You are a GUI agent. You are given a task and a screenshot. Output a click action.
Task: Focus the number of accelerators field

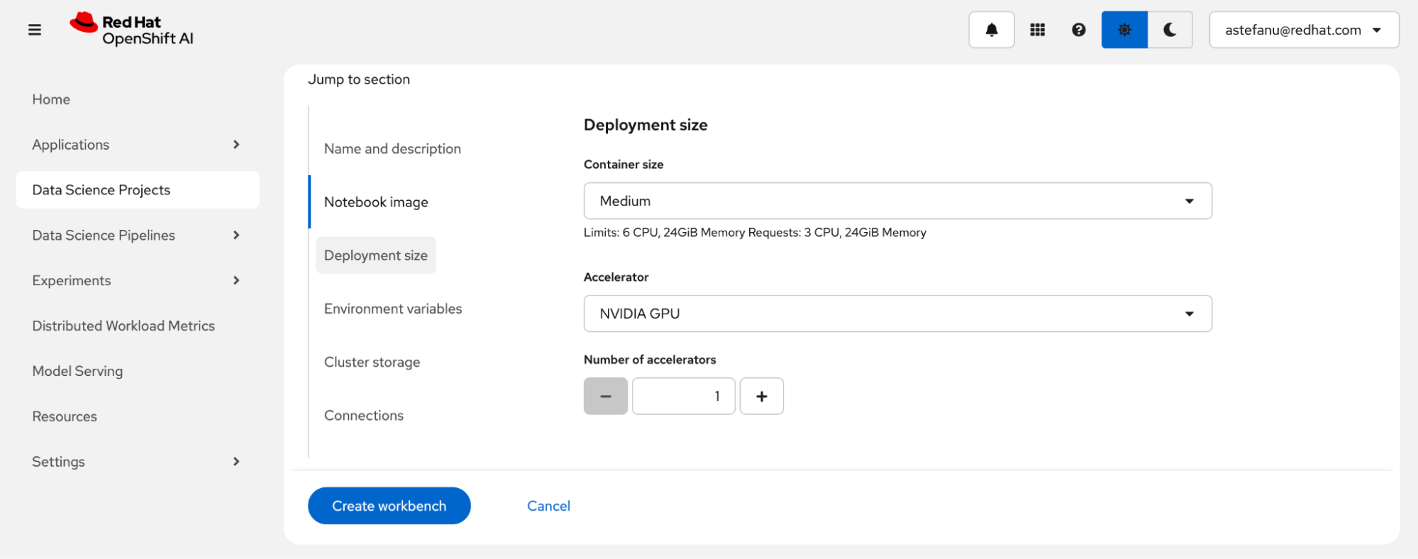[x=683, y=396]
